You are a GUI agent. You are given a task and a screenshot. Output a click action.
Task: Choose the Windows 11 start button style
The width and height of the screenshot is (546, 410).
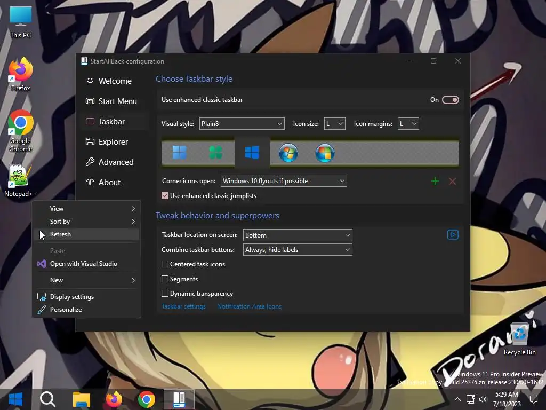point(180,153)
